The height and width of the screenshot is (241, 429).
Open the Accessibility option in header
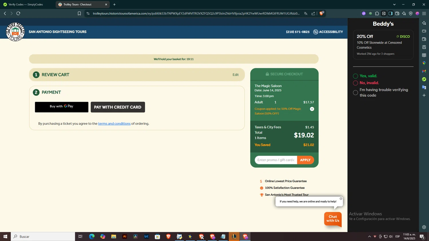click(x=328, y=32)
